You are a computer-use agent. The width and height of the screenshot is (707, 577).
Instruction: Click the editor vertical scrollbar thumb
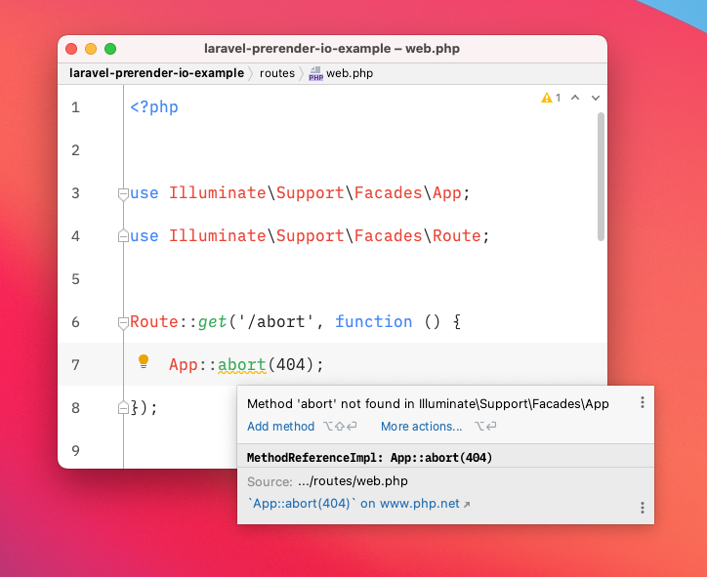coord(601,177)
